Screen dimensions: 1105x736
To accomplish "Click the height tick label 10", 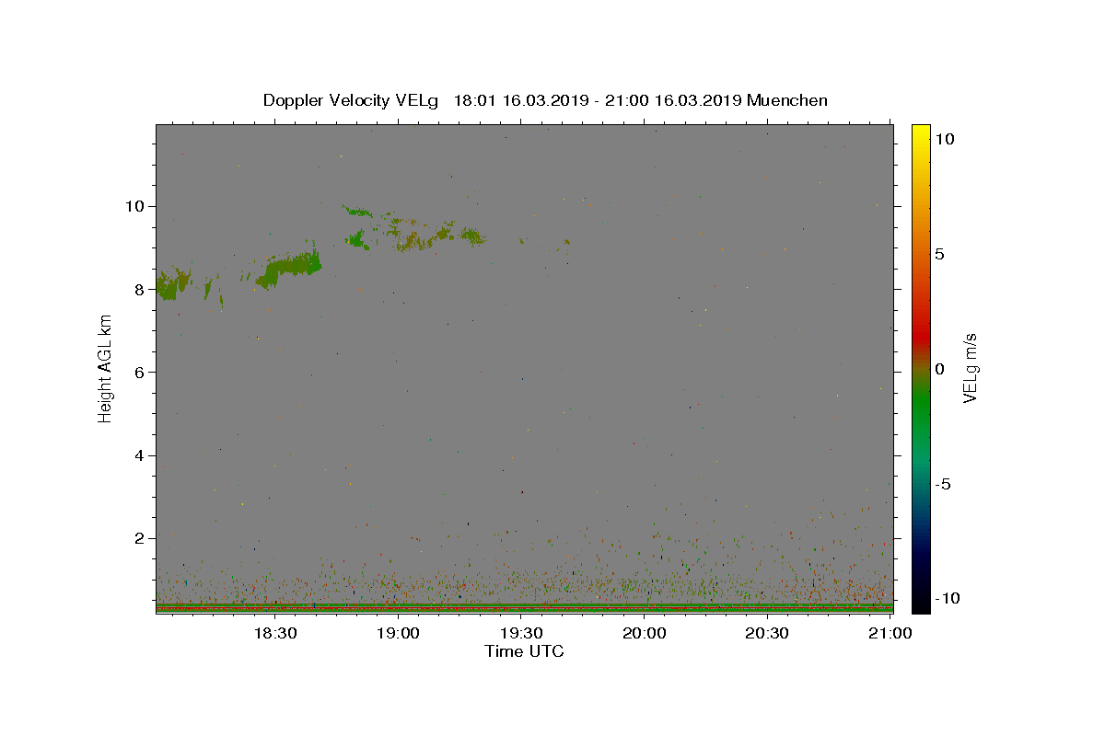I will pyautogui.click(x=136, y=206).
